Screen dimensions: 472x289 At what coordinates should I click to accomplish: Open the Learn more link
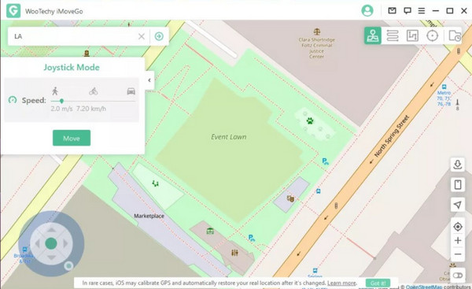point(341,283)
